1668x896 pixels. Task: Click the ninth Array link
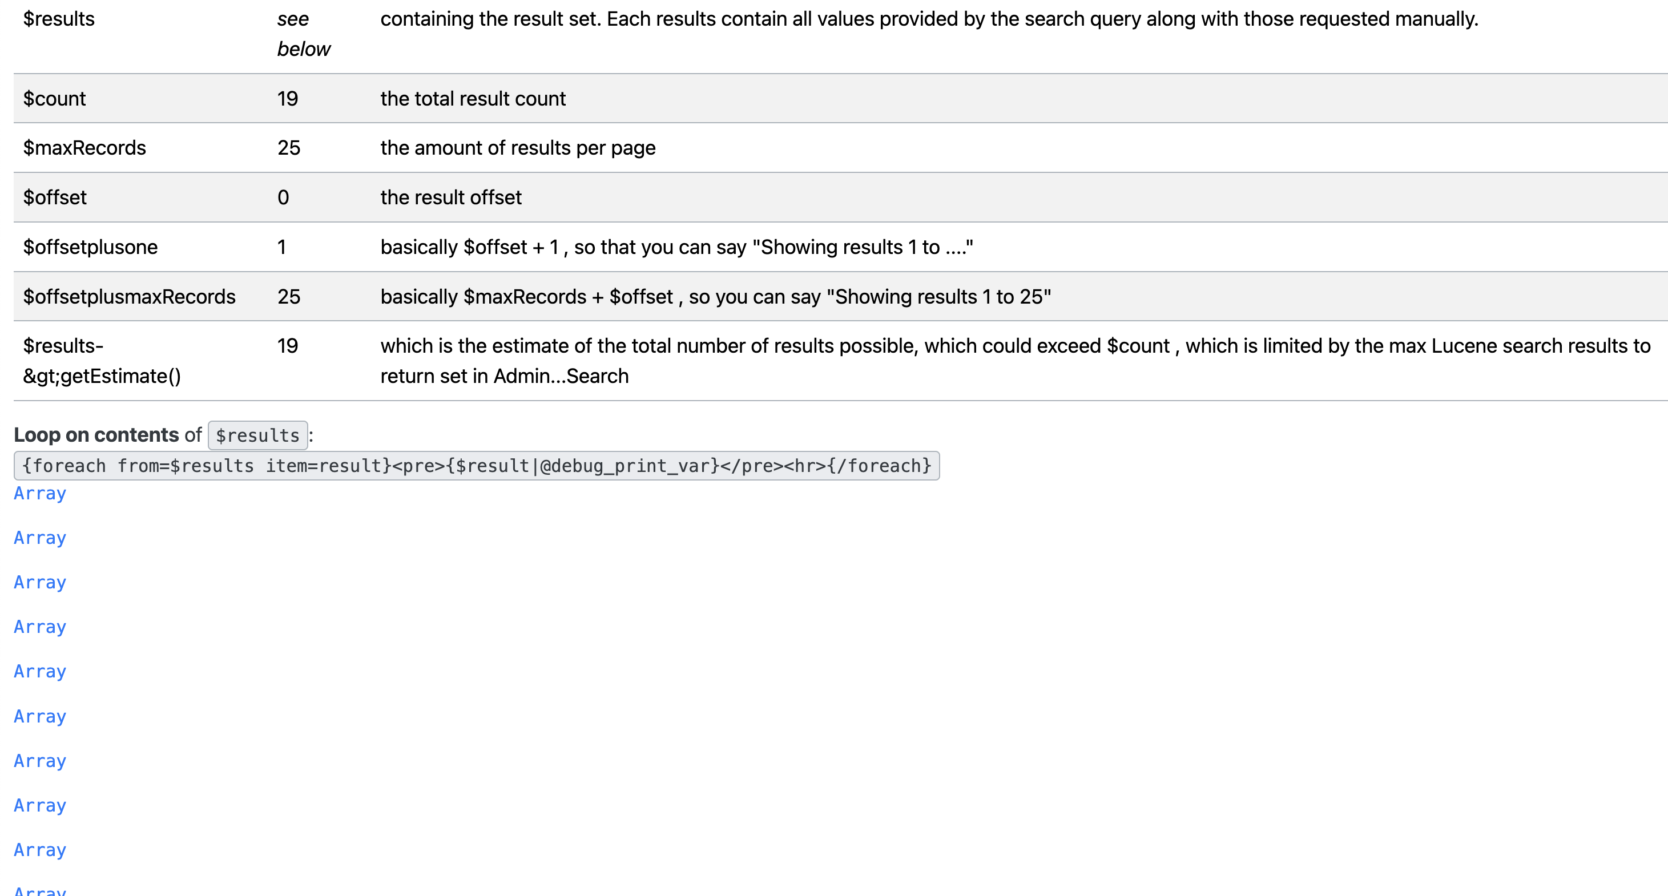(x=40, y=850)
